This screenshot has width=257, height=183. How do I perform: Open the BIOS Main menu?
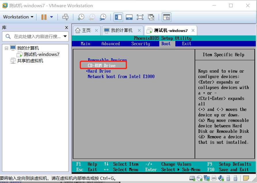point(85,44)
